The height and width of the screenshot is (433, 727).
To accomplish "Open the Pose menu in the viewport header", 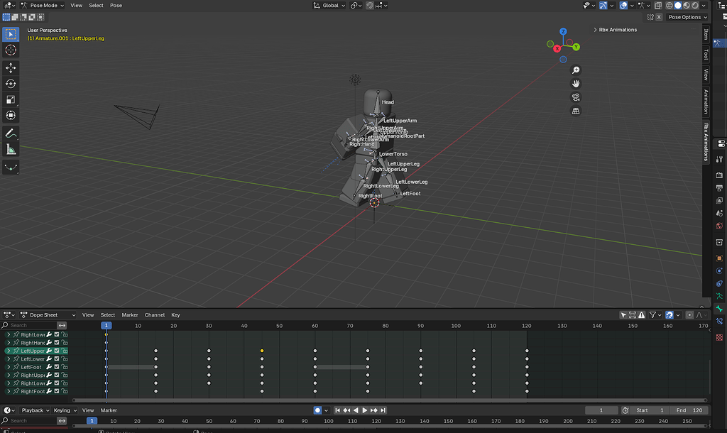I will tap(116, 5).
